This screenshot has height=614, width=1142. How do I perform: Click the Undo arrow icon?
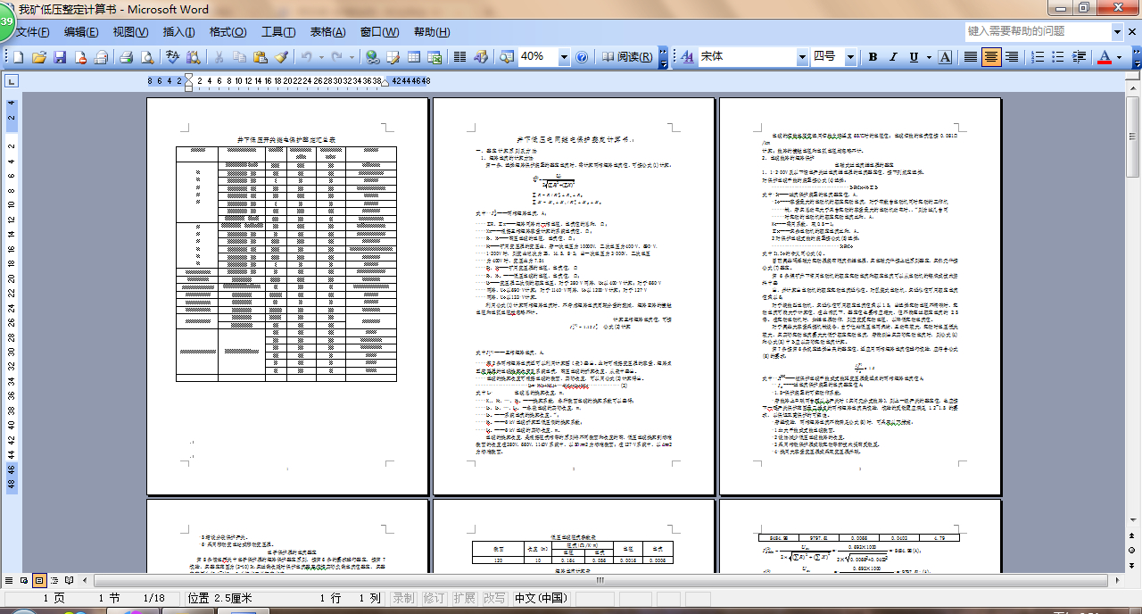tap(306, 57)
